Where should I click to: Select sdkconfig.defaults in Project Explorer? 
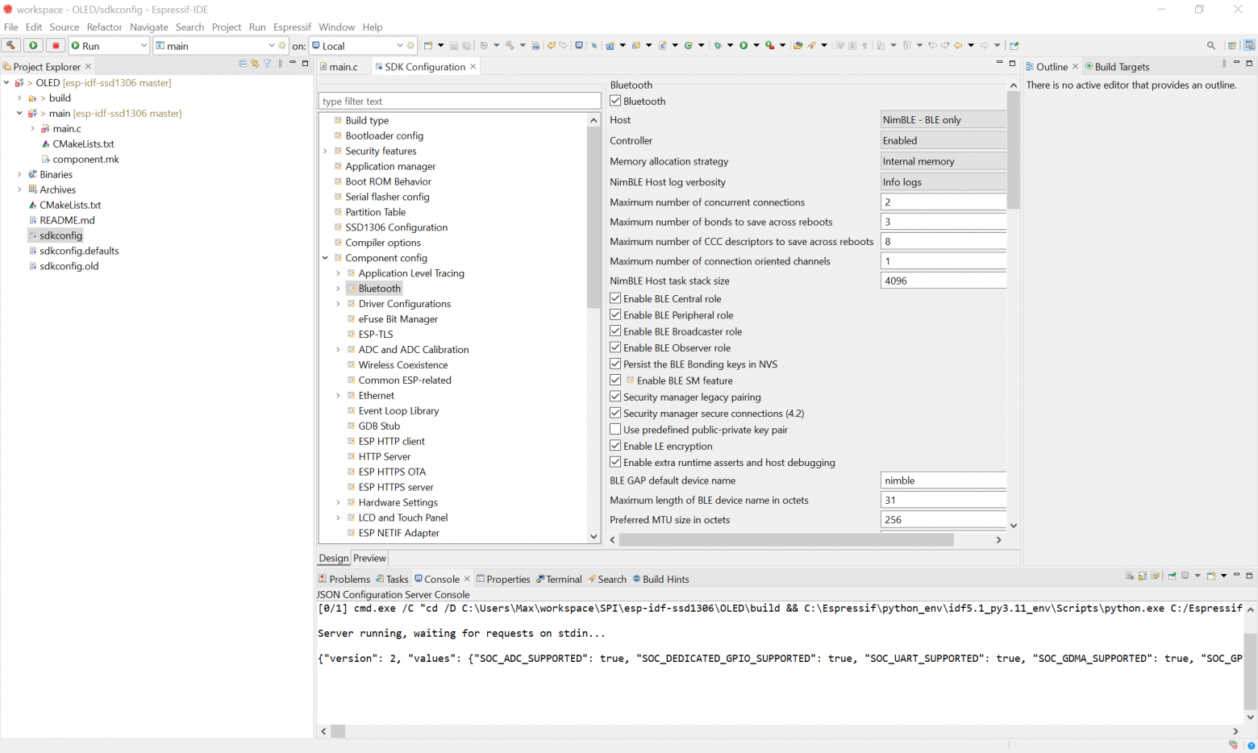[x=79, y=251]
